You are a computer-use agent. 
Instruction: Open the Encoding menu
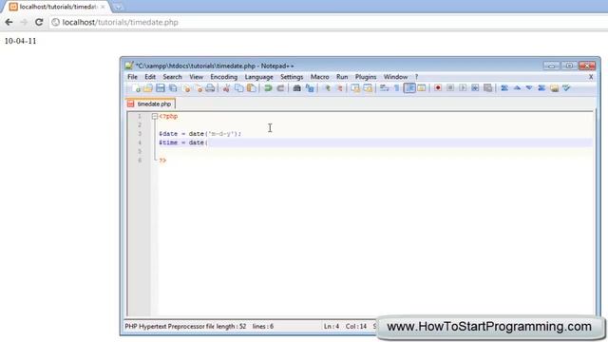(x=224, y=77)
